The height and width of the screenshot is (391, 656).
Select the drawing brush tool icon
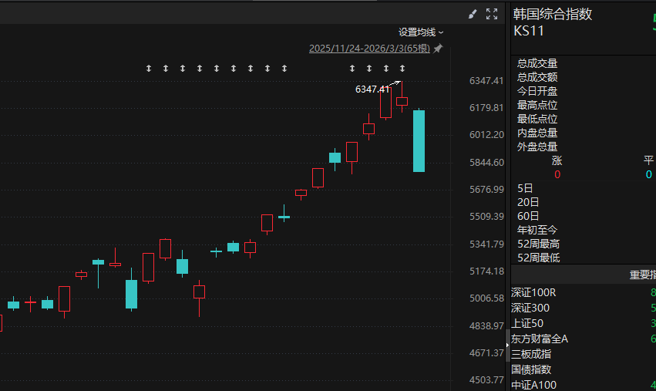tap(473, 14)
